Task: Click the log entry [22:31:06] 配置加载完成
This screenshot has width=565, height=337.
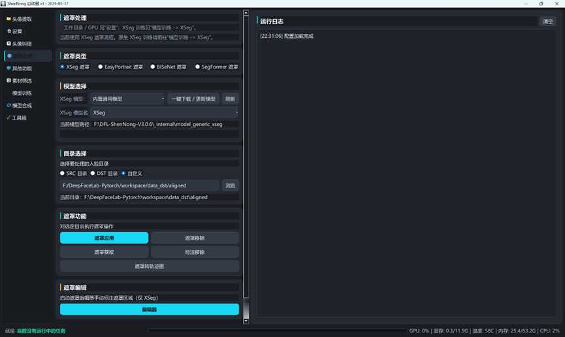Action: pyautogui.click(x=287, y=37)
